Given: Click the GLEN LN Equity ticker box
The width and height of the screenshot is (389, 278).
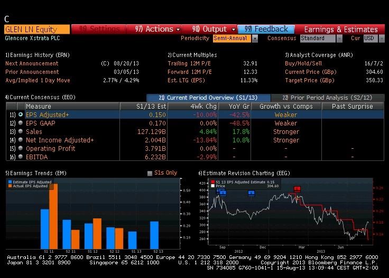Looking at the screenshot, I should point(37,29).
